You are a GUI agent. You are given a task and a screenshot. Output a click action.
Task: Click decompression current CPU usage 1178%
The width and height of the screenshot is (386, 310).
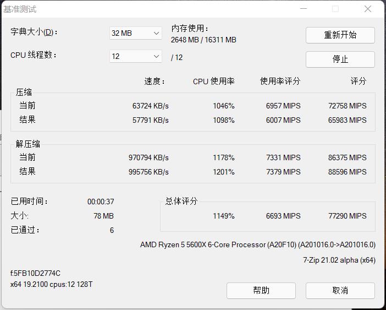pos(224,157)
